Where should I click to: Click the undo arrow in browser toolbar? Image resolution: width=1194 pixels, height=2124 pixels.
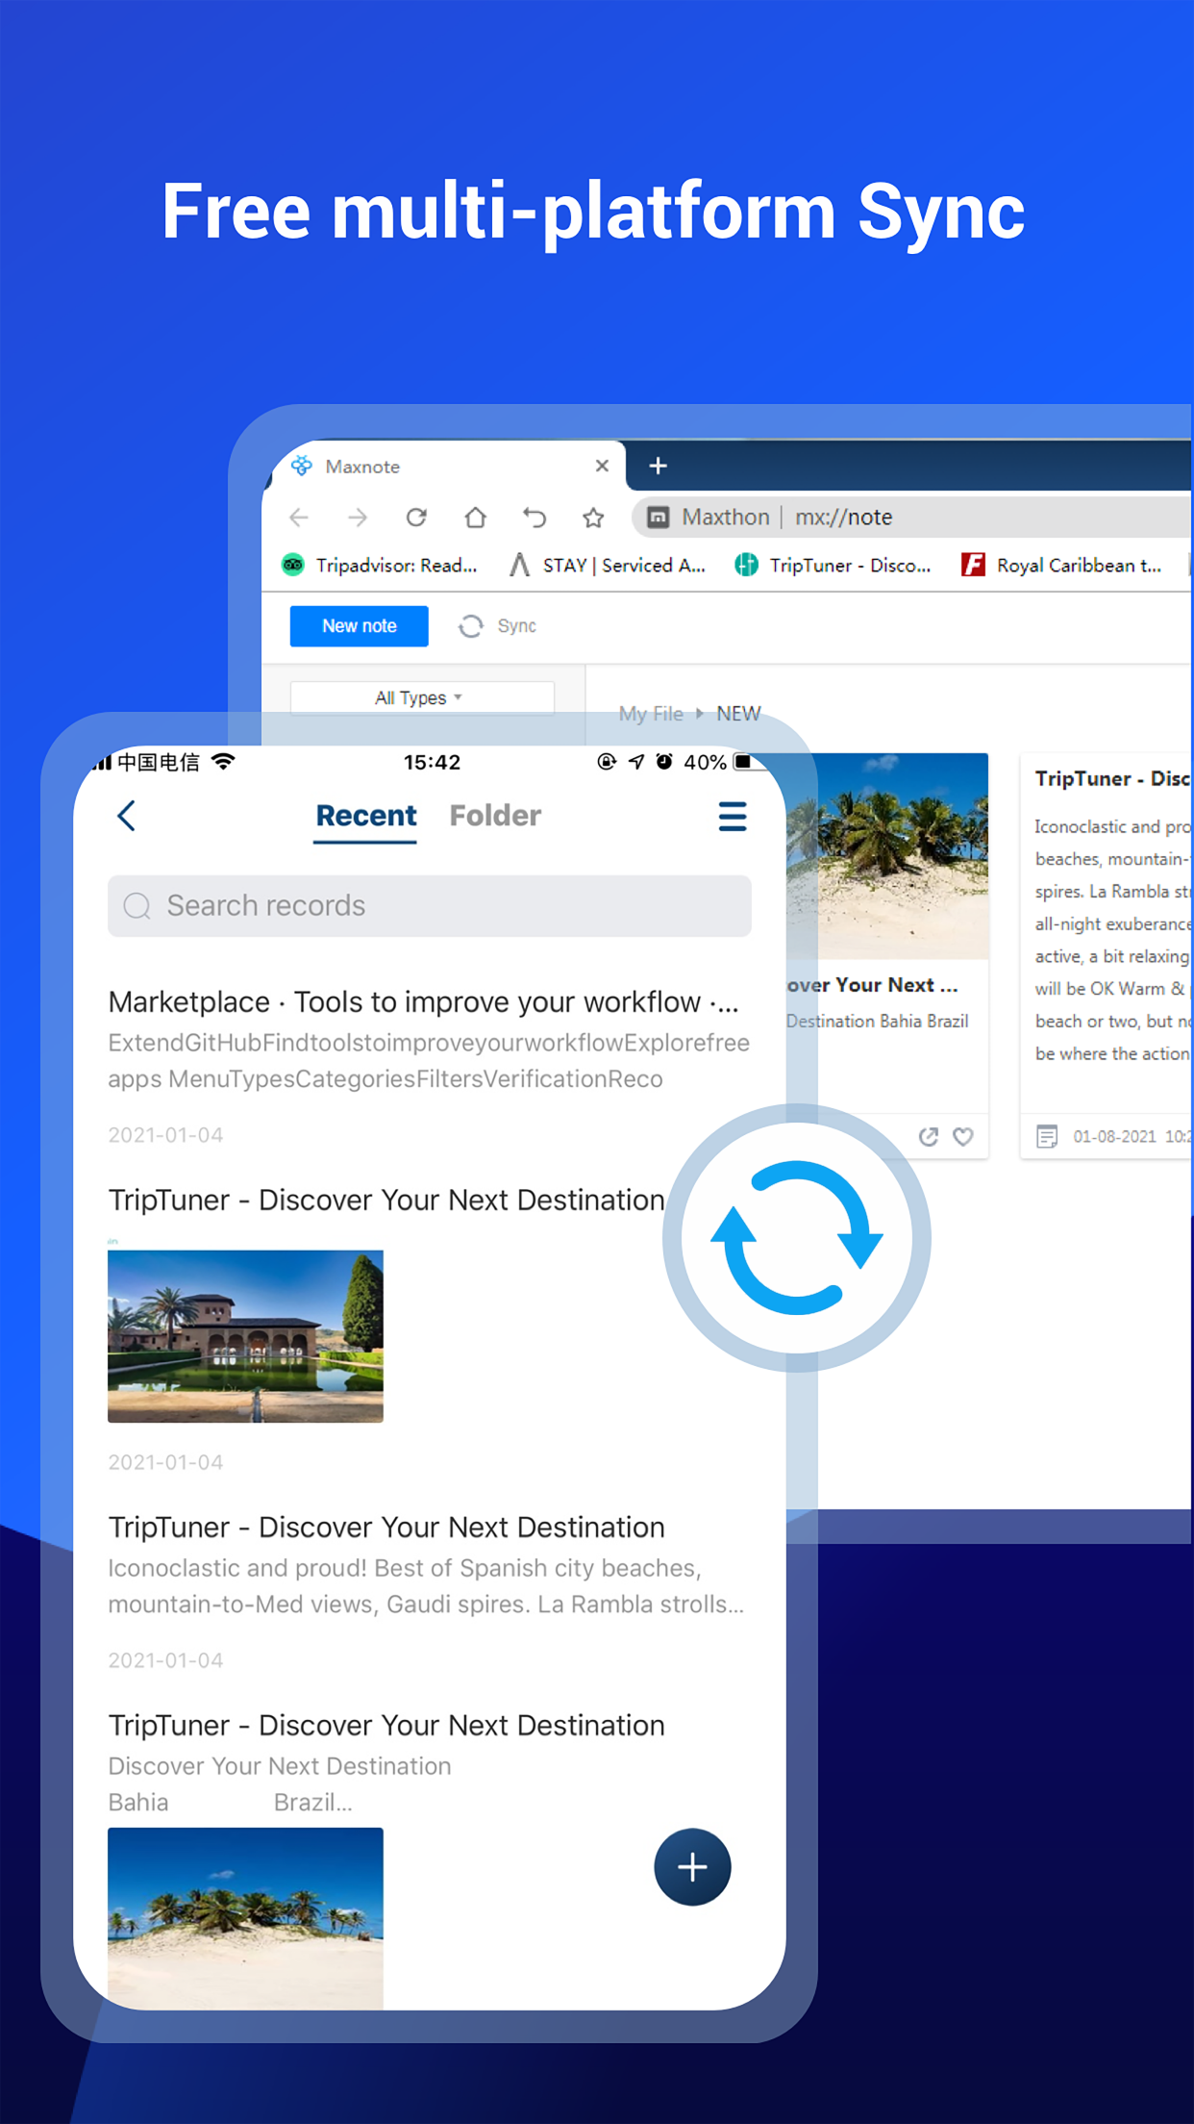(x=535, y=518)
